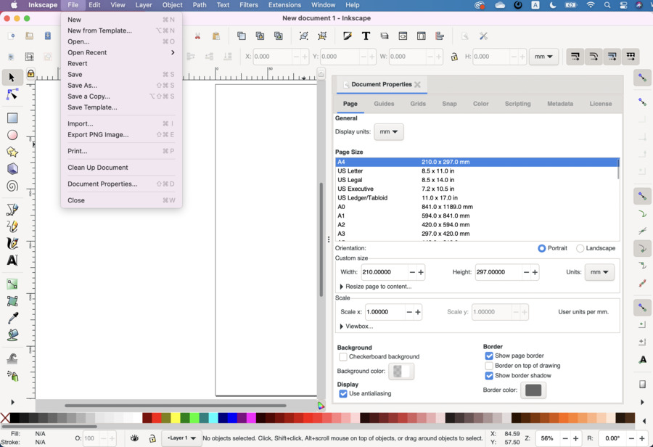Switch to the Guides tab

(x=384, y=104)
